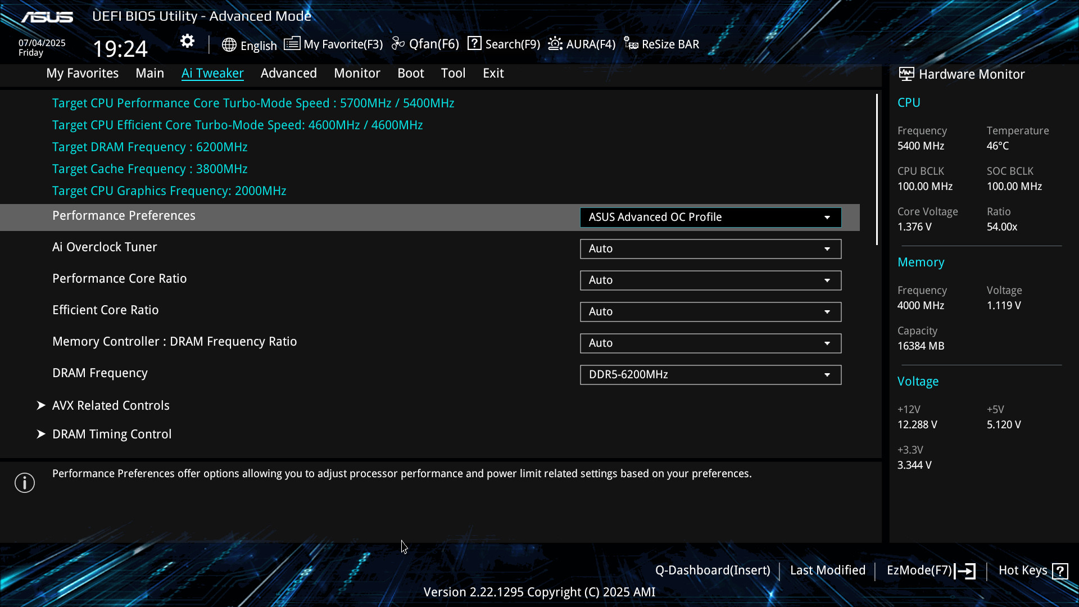Open the Main tab
1079x607 pixels.
coord(150,73)
